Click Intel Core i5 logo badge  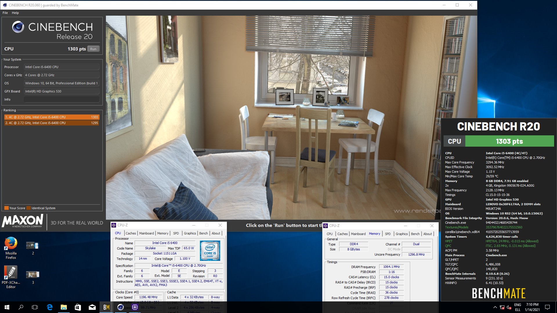coord(210,250)
